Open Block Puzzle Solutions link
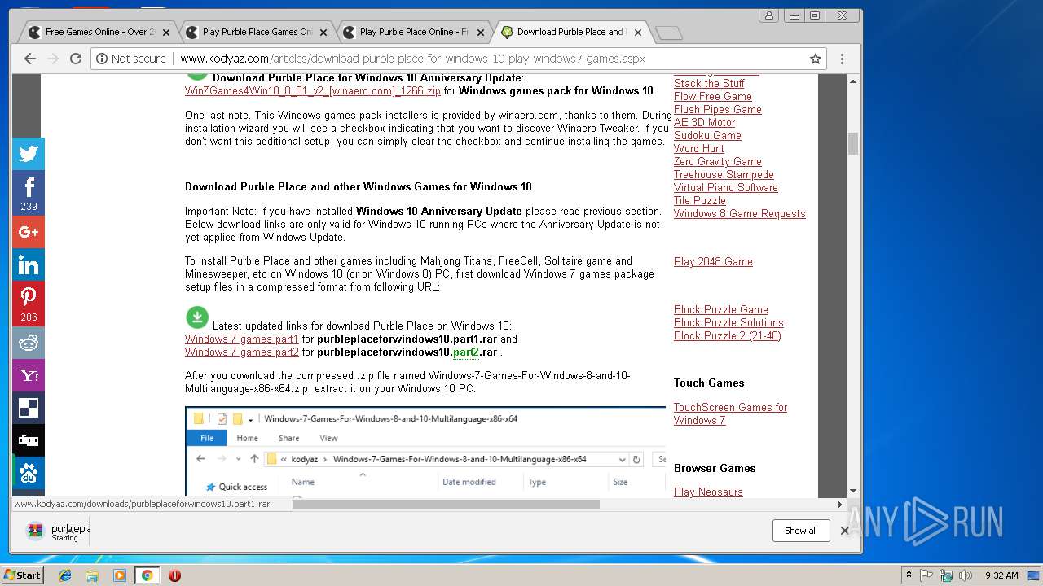 [x=728, y=322]
